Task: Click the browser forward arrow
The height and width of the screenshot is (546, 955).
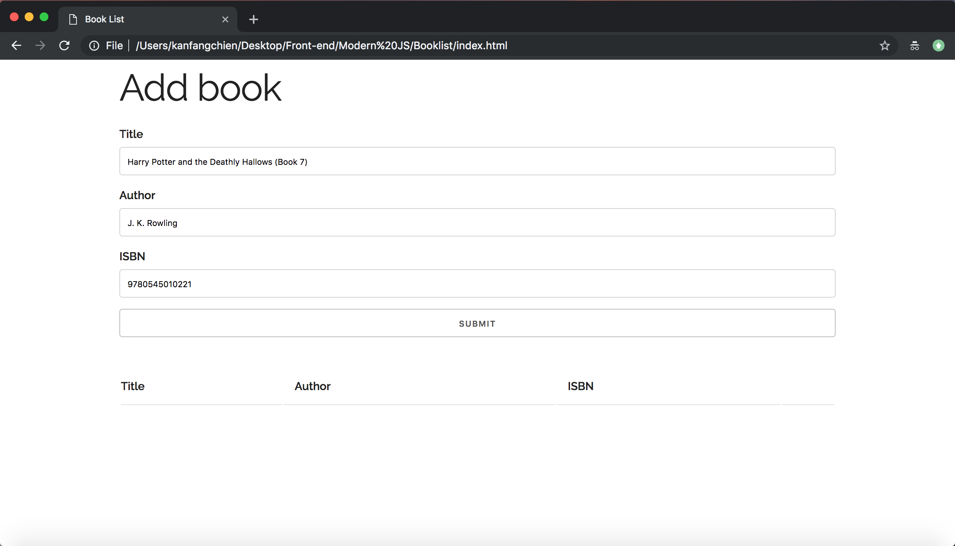Action: 40,45
